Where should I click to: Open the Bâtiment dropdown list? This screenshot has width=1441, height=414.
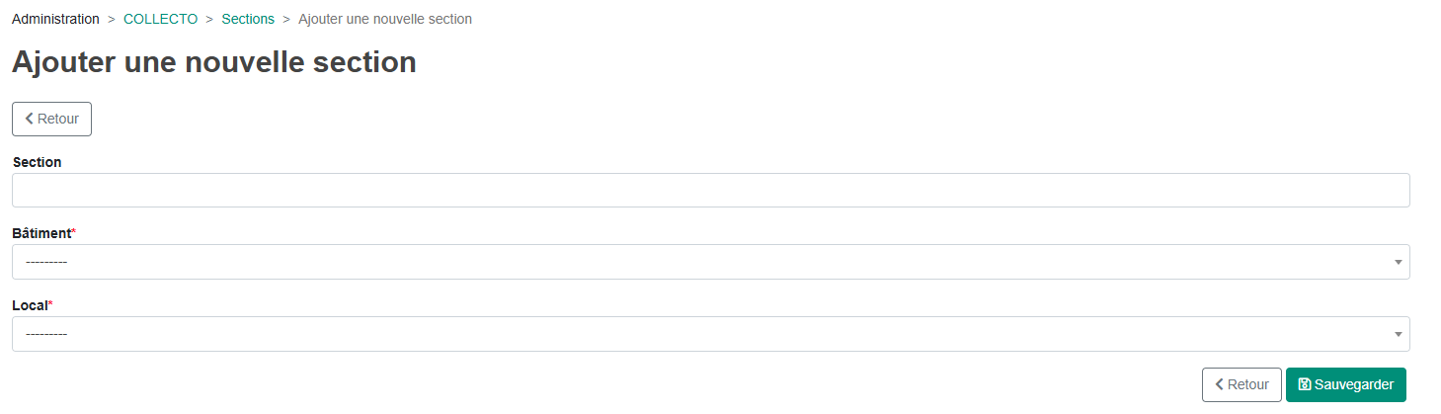pyautogui.click(x=710, y=262)
